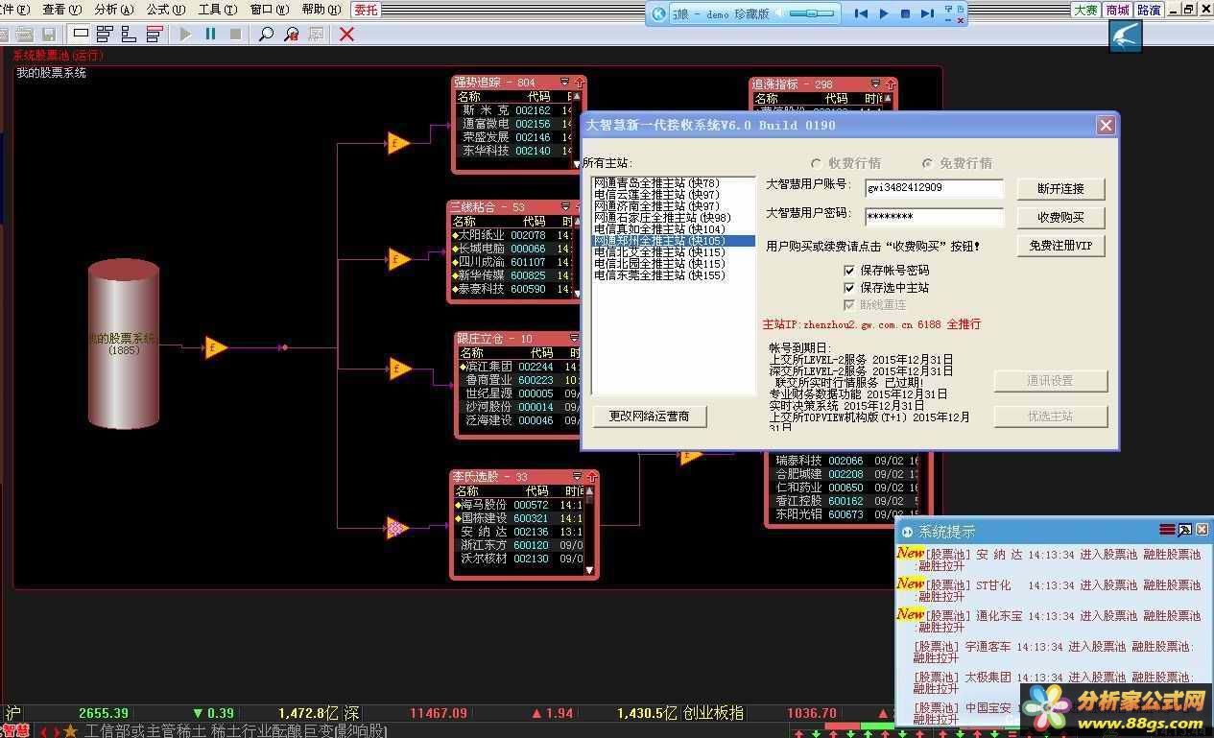Select the third tree-layout toolbar icon
The width and height of the screenshot is (1214, 738).
(x=130, y=34)
